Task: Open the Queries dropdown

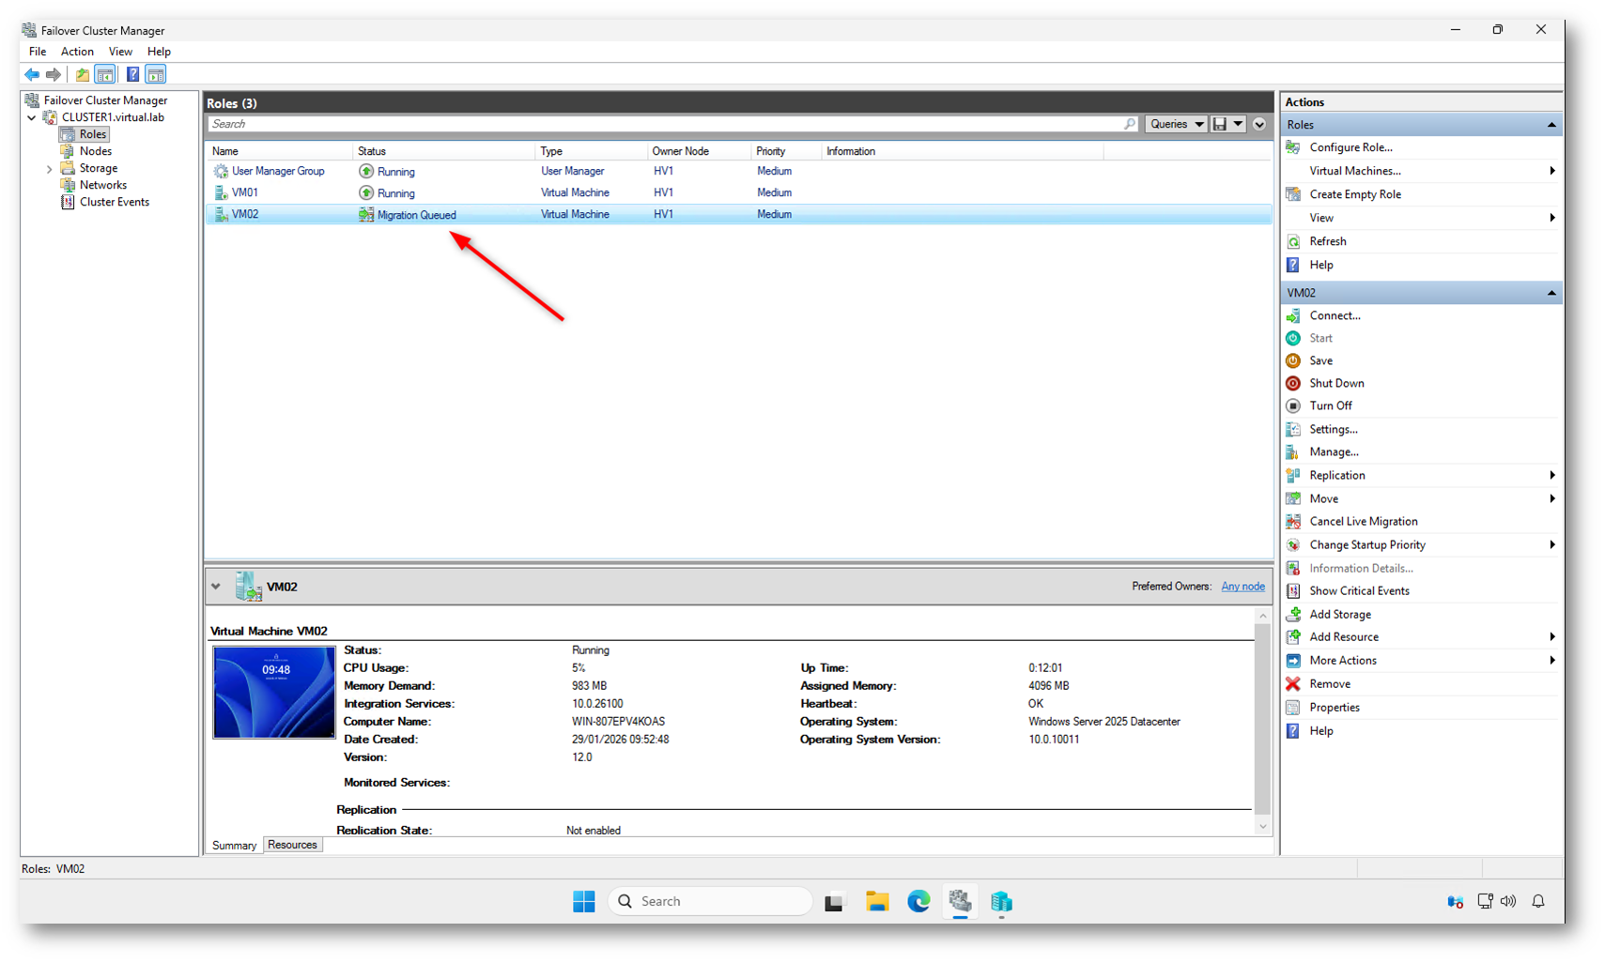Action: (1176, 124)
